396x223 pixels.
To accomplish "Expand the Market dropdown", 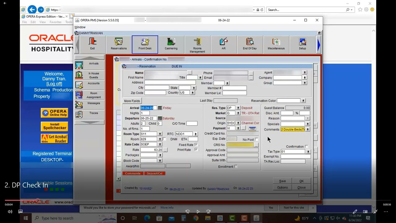I will pos(238,113).
